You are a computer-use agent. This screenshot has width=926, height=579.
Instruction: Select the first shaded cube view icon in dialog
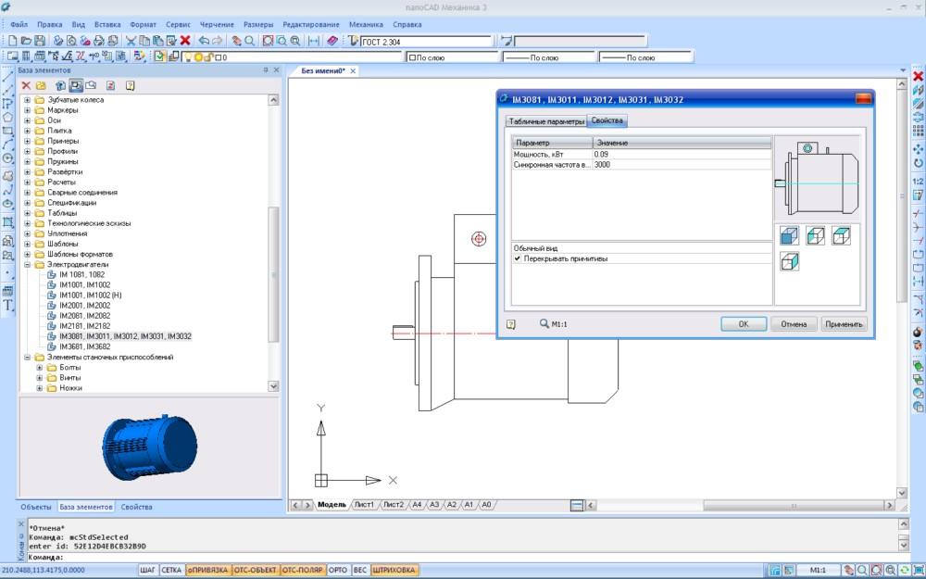click(789, 236)
